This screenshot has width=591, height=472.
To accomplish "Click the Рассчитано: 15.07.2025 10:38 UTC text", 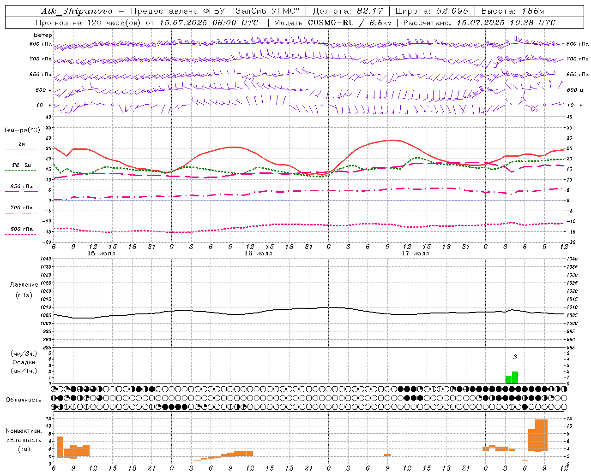I will [479, 23].
